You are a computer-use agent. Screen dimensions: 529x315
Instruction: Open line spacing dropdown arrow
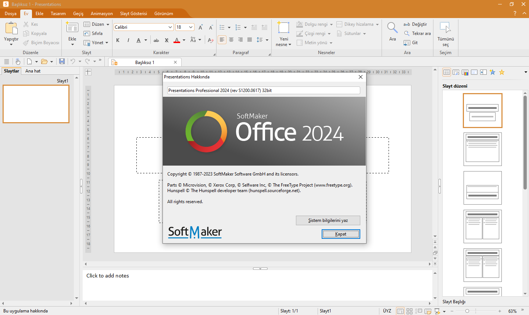(x=267, y=40)
